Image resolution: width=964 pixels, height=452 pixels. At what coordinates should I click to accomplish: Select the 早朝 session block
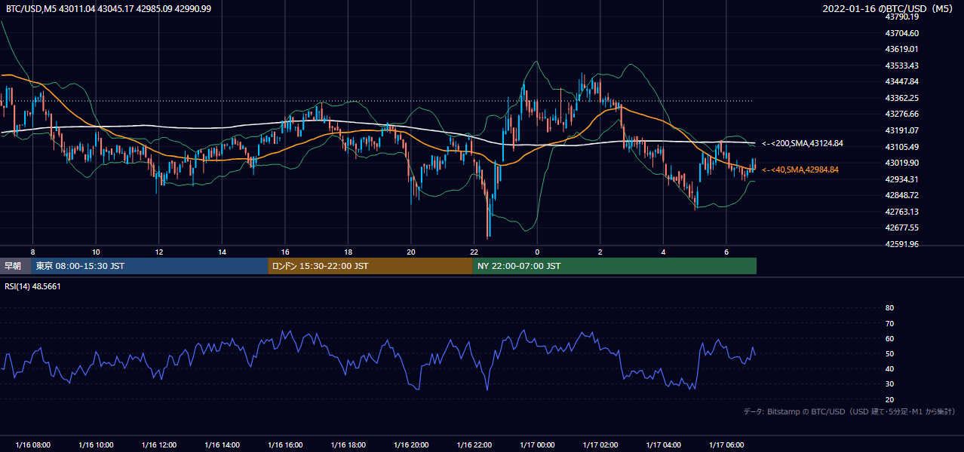pos(16,266)
